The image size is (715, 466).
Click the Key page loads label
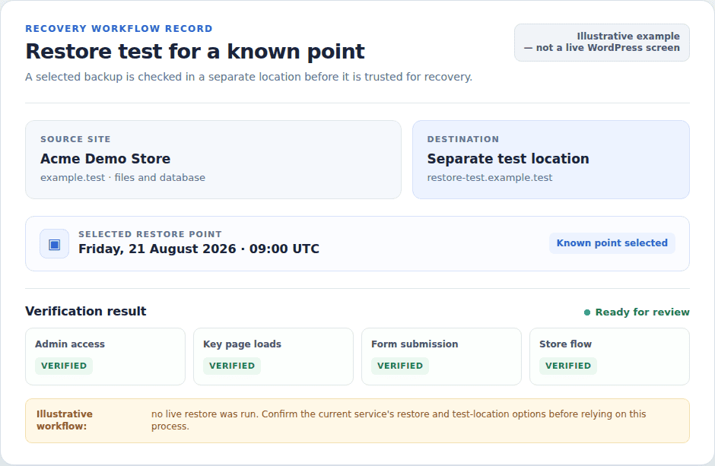pyautogui.click(x=242, y=344)
